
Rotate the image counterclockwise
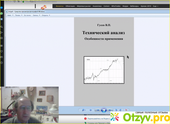pos(116,110)
